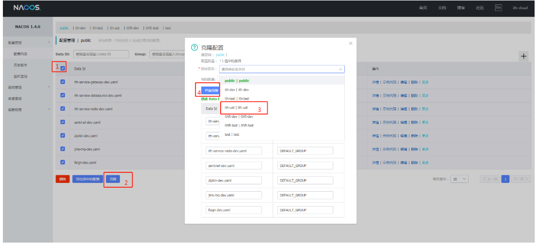Image resolution: width=537 pixels, height=245 pixels.
Task: Click the blue 开始克隆 button
Action: pyautogui.click(x=210, y=90)
